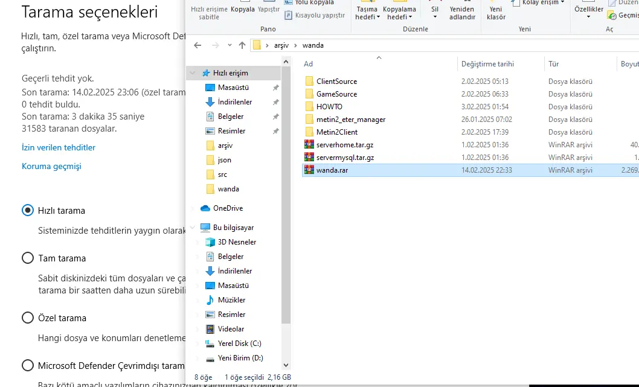Open the ClientSource folder
This screenshot has width=639, height=387.
pyautogui.click(x=336, y=82)
